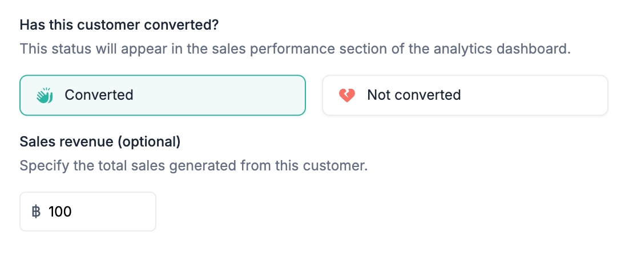Viewport: 629px width, 261px height.
Task: Click the baht currency symbol
Action: pyautogui.click(x=36, y=212)
